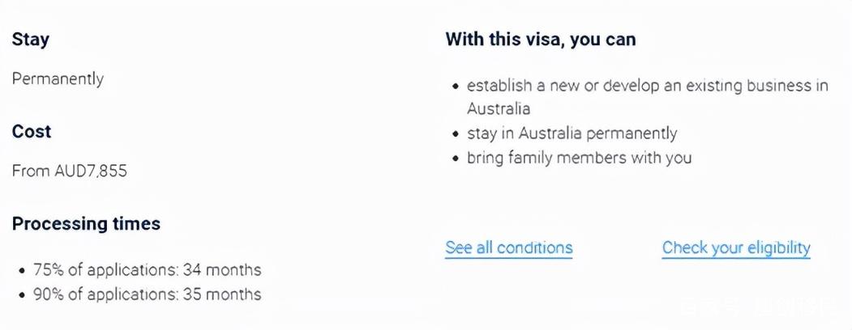The height and width of the screenshot is (330, 852).
Task: Select the 90% of applications: 35 months line
Action: [x=147, y=294]
